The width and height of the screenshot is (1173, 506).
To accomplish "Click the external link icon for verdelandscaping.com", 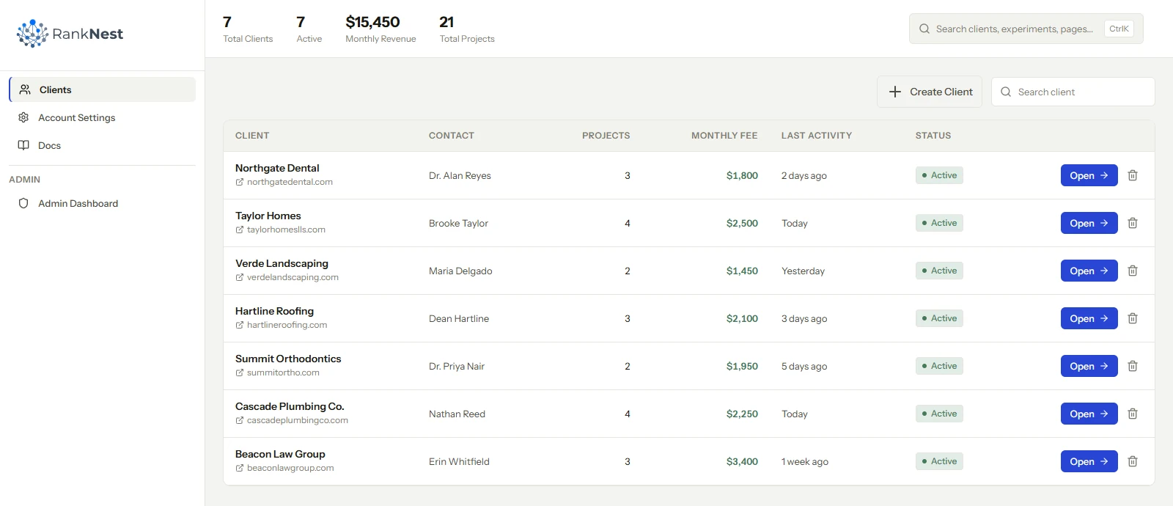I will 240,277.
